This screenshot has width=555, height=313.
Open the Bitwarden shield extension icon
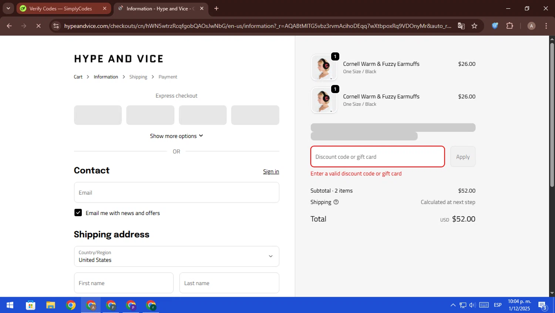tap(495, 26)
